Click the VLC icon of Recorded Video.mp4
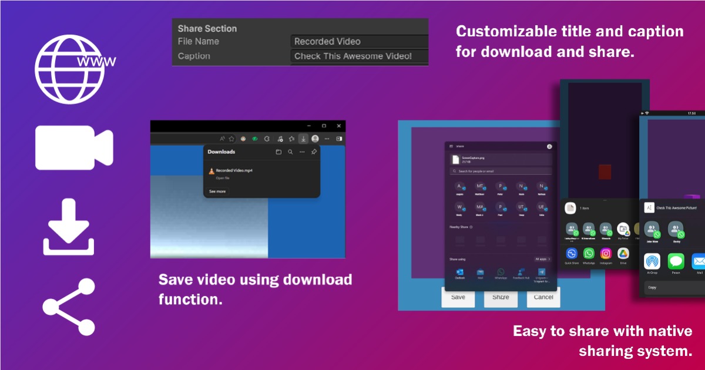 [211, 171]
